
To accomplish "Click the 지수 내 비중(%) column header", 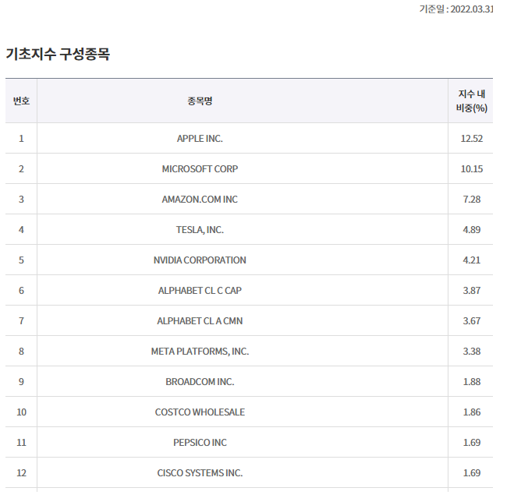I will coord(472,101).
